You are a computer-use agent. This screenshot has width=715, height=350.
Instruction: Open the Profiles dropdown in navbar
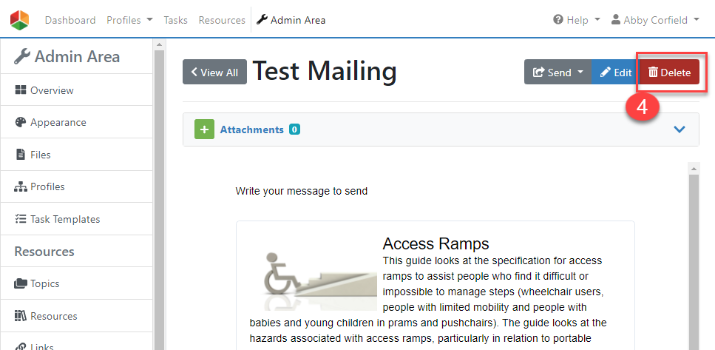(x=129, y=20)
